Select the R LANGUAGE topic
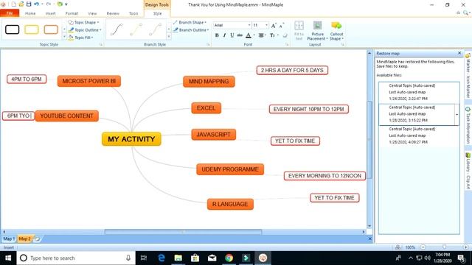472x265 pixels. [230, 205]
